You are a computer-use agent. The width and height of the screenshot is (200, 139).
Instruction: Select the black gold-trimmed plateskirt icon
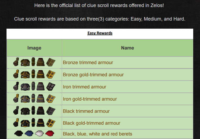pyautogui.click(x=40, y=123)
